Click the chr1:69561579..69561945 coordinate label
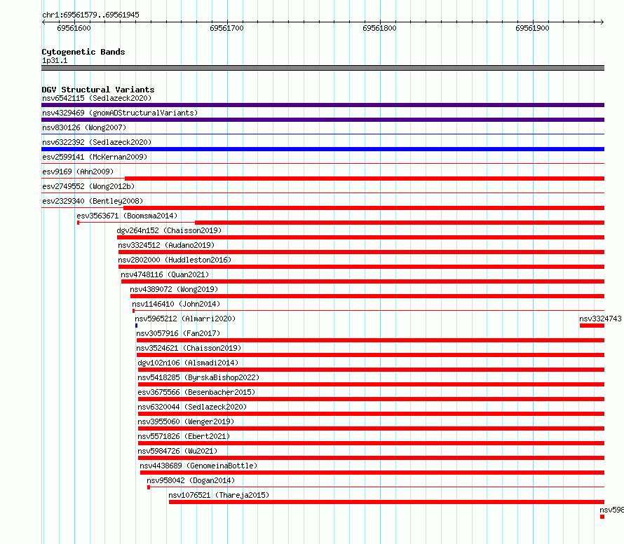This screenshot has width=624, height=544. [x=90, y=15]
